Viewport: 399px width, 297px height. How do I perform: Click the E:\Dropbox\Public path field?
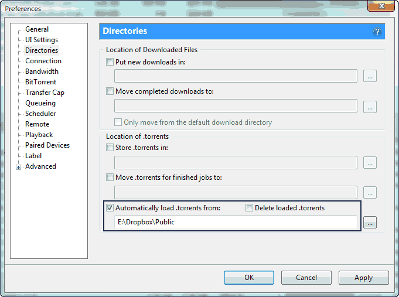(236, 223)
